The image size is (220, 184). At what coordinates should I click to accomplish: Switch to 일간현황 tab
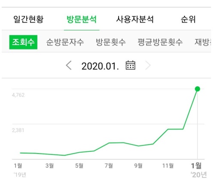(x=28, y=19)
